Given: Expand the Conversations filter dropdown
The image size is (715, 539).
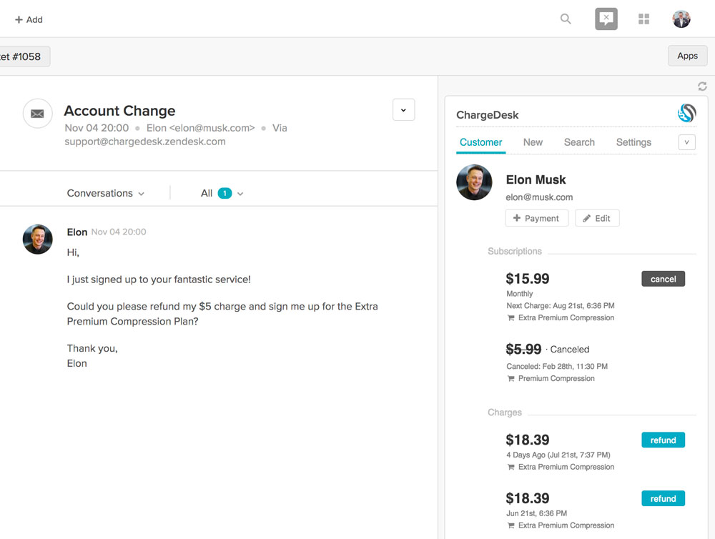Looking at the screenshot, I should 106,193.
